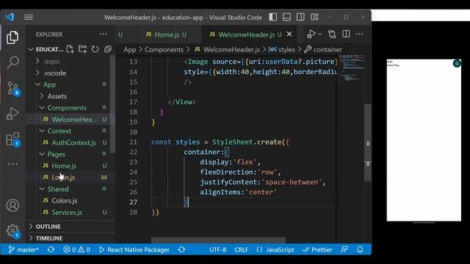This screenshot has height=264, width=470.
Task: Show errors and warnings count
Action: [x=76, y=249]
